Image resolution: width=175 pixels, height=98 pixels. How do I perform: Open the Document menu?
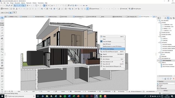(17, 3)
